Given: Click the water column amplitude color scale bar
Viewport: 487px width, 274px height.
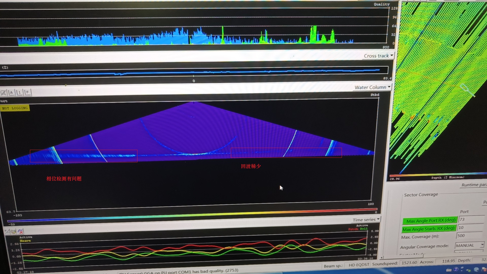Looking at the screenshot, I should [x=192, y=215].
